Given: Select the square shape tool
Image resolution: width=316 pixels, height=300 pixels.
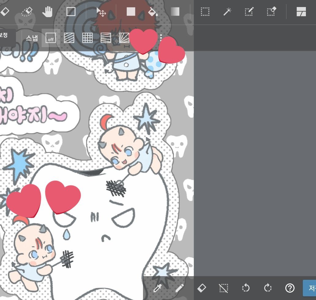Looking at the screenshot, I should click(71, 12).
